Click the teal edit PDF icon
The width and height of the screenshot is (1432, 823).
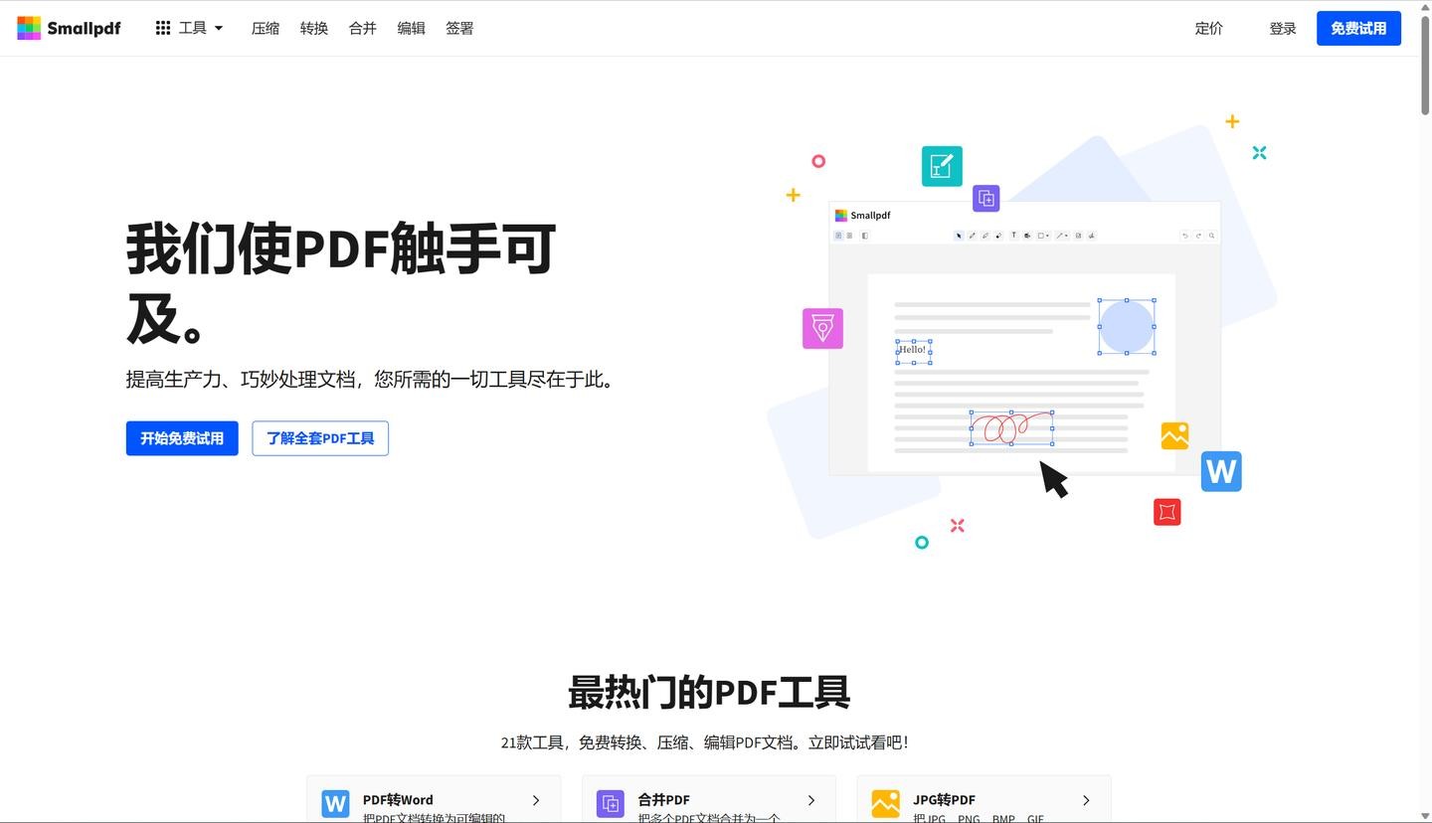coord(941,166)
